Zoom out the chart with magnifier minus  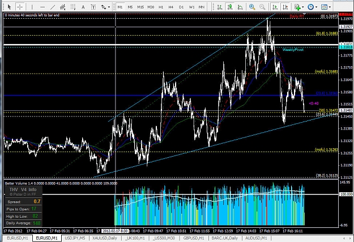coord(262,7)
